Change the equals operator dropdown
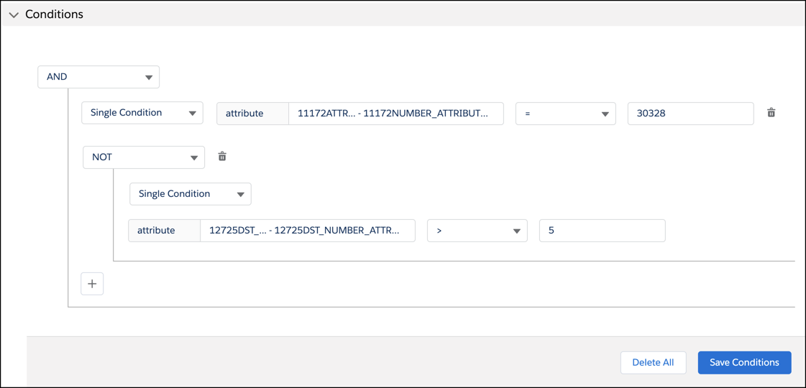The width and height of the screenshot is (806, 388). 565,114
